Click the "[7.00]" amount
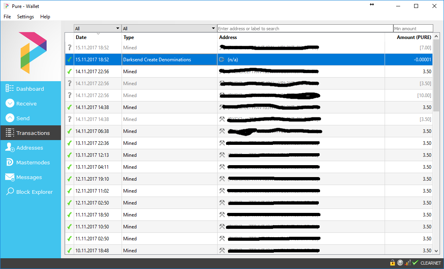Image resolution: width=444 pixels, height=269 pixels. click(x=425, y=48)
